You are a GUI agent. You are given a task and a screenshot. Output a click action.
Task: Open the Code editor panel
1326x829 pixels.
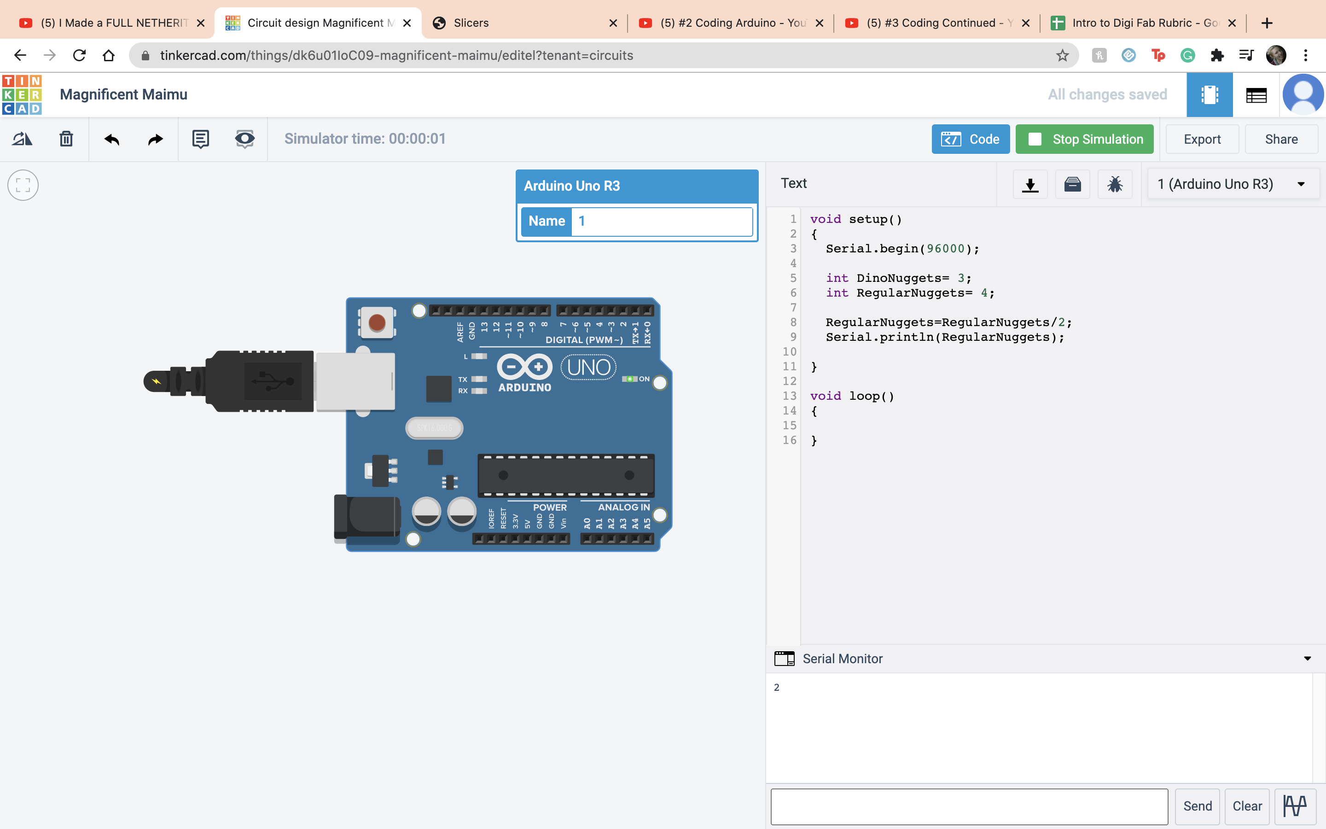(971, 139)
